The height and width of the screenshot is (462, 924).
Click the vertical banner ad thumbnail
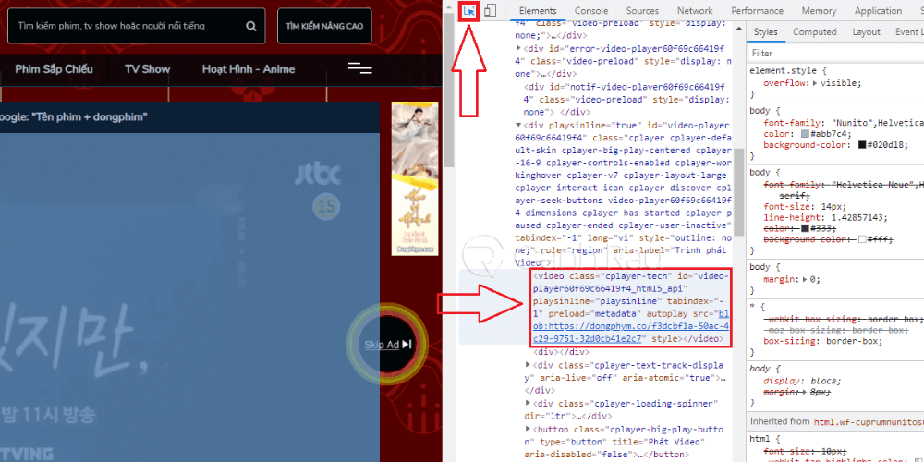[415, 178]
